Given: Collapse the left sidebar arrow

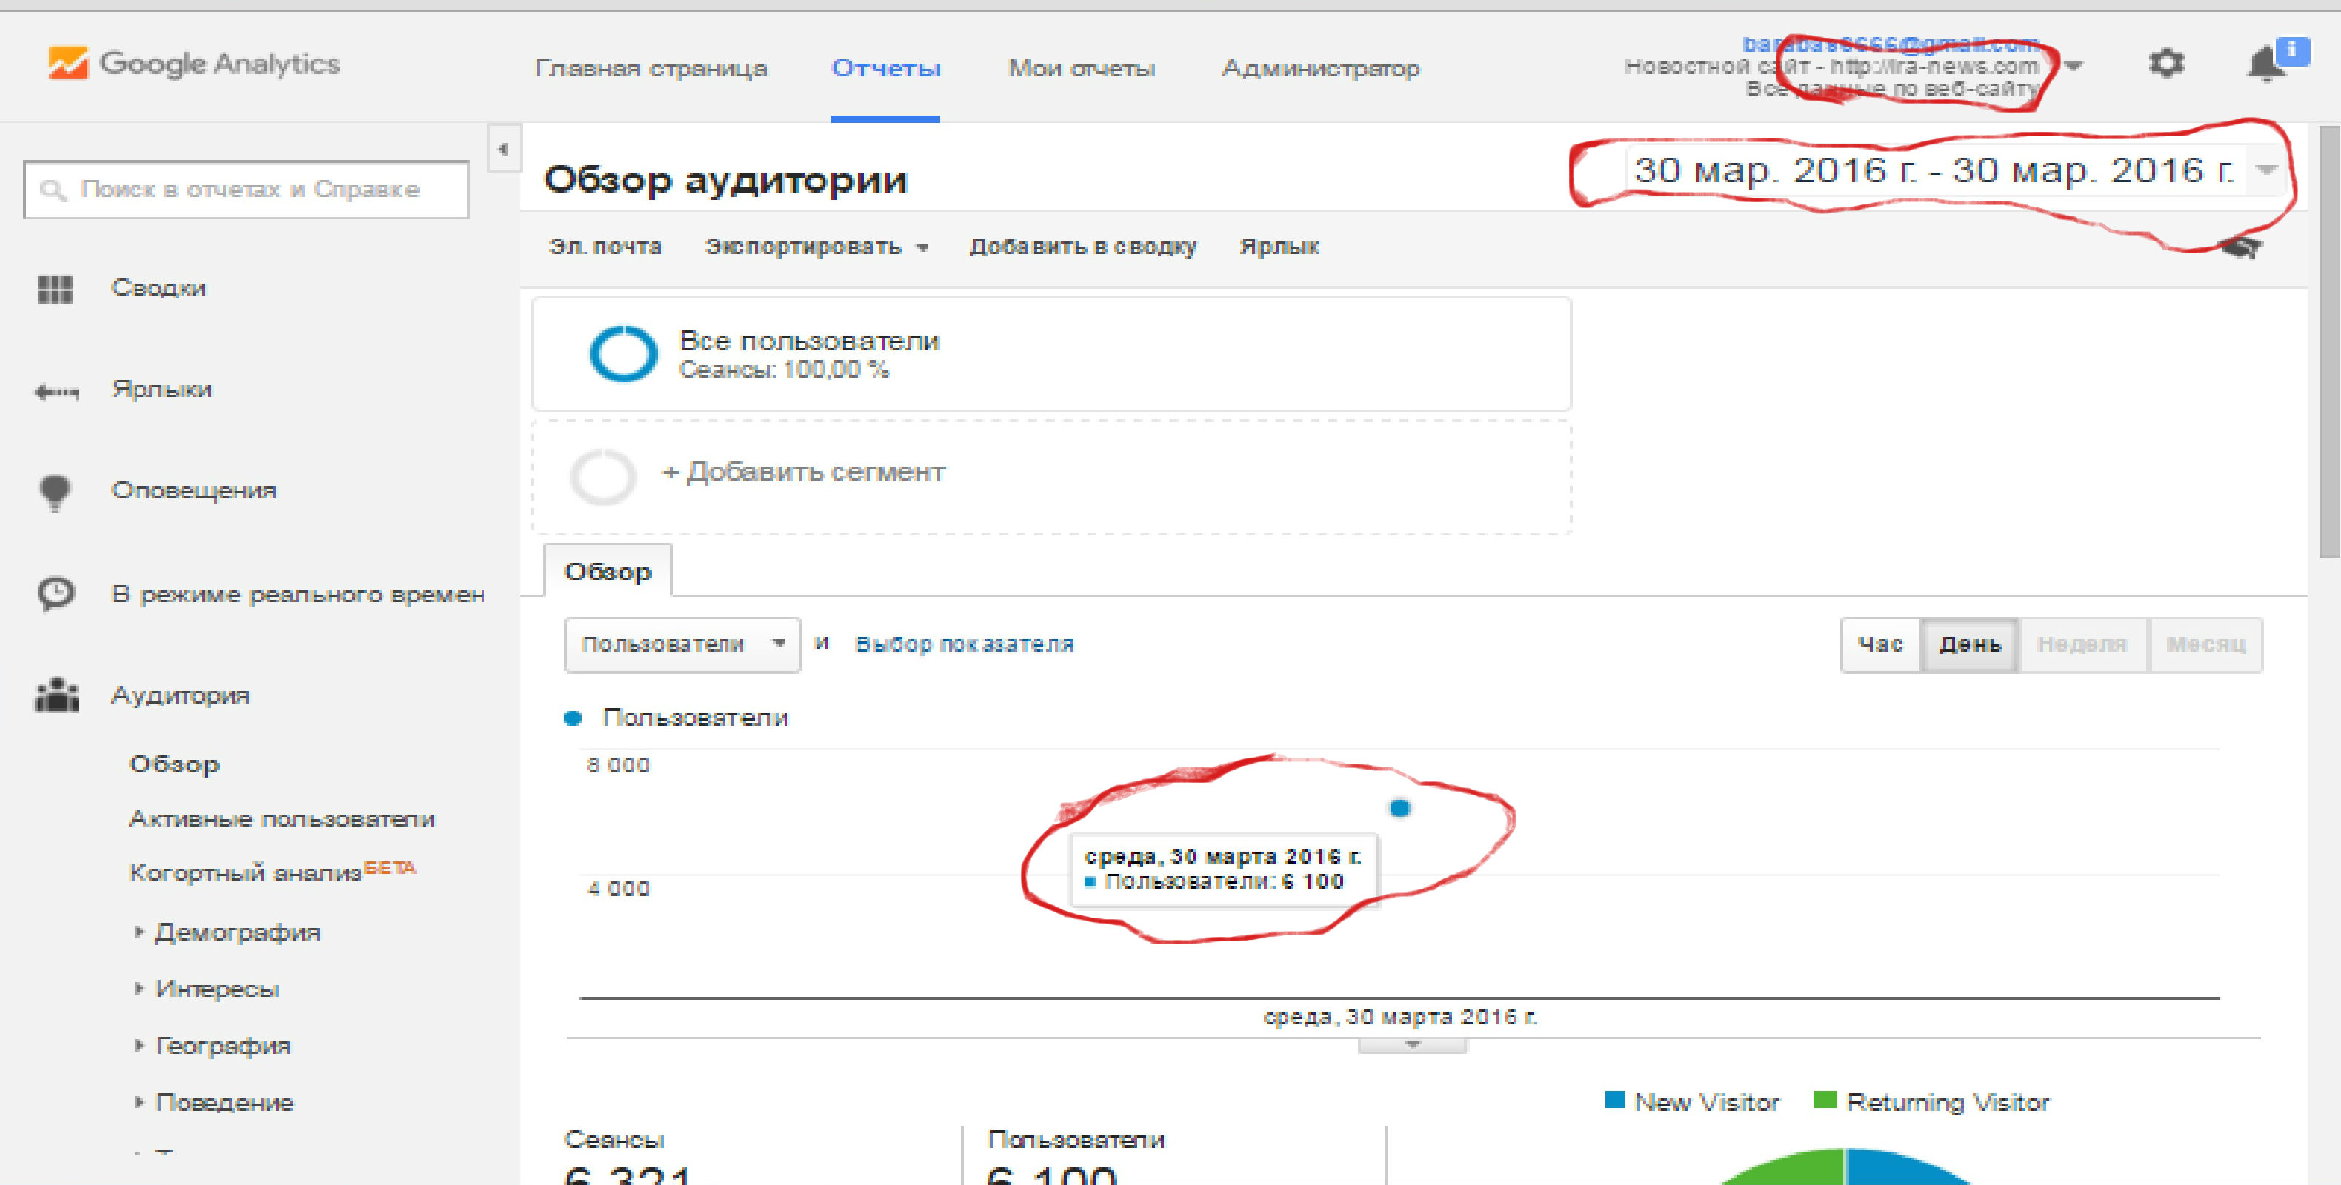Looking at the screenshot, I should 504,149.
